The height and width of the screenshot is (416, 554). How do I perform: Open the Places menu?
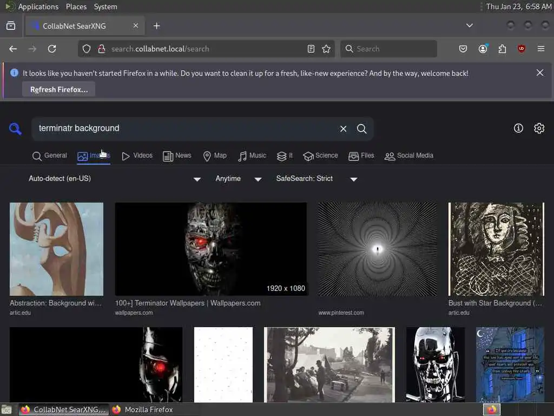click(x=76, y=6)
